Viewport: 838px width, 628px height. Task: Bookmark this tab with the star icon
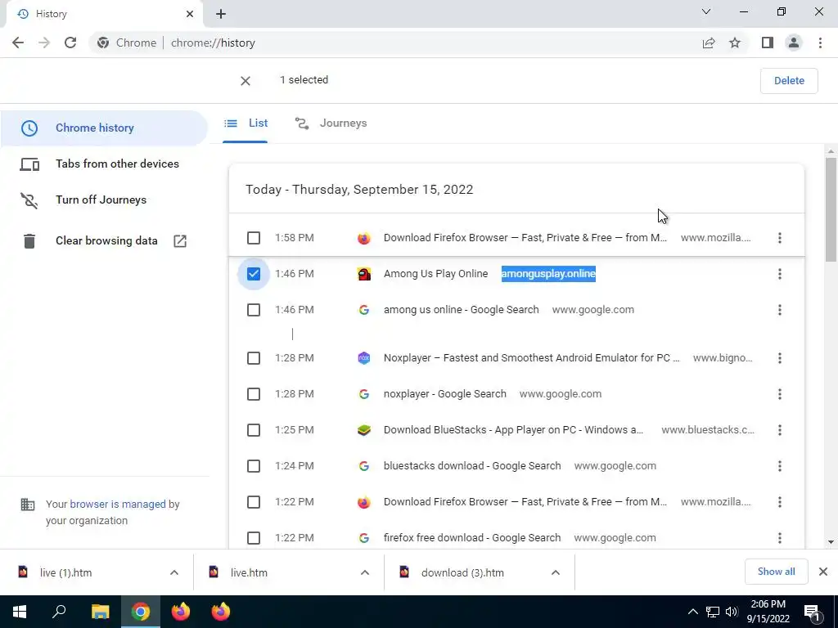[735, 43]
